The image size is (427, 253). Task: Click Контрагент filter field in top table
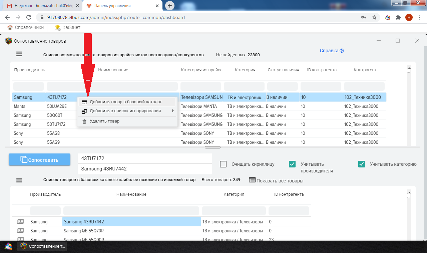click(x=364, y=86)
